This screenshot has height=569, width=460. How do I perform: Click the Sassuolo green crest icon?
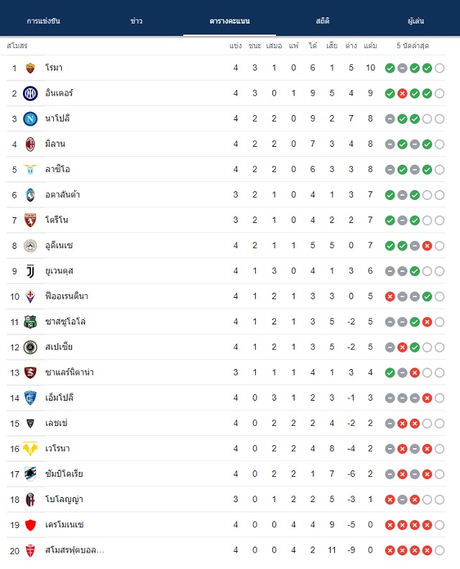coord(30,322)
